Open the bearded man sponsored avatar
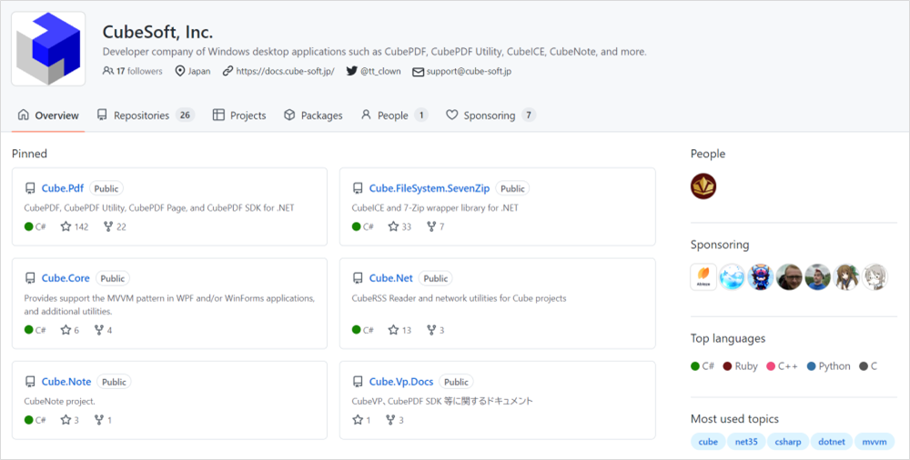Viewport: 910px width, 460px height. coord(789,276)
